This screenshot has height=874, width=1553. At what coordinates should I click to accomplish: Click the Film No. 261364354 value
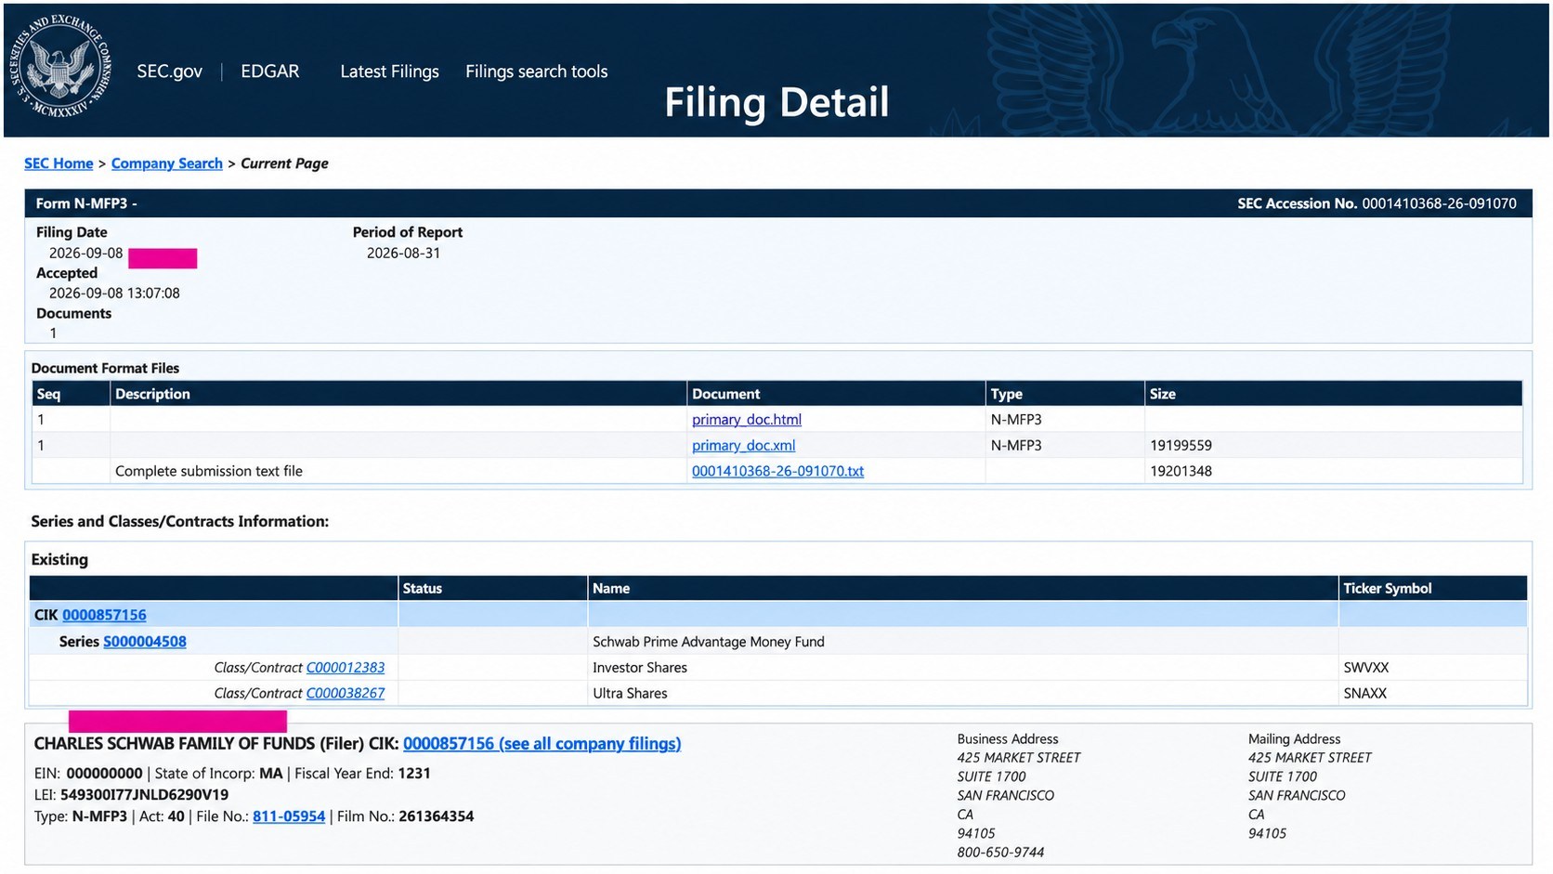pyautogui.click(x=437, y=816)
